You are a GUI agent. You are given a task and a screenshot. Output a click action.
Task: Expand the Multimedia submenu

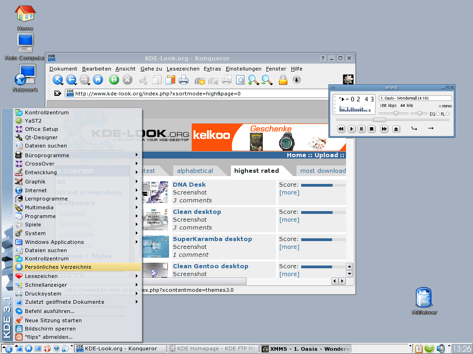78,207
